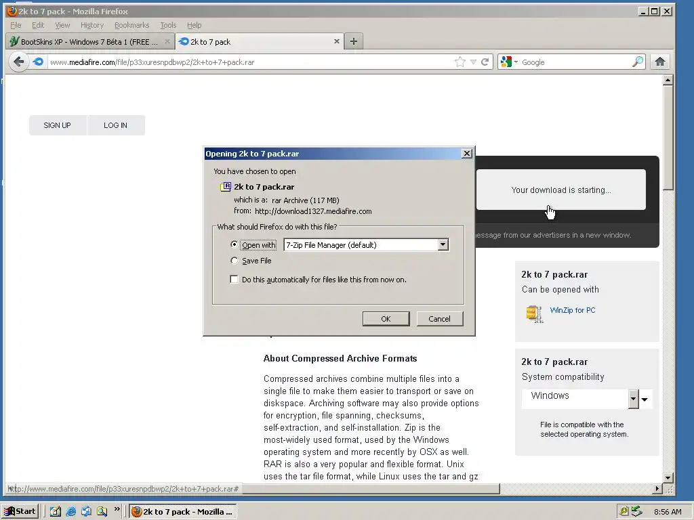This screenshot has width=694, height=520.
Task: Click the WinZip archive icon
Action: [535, 313]
